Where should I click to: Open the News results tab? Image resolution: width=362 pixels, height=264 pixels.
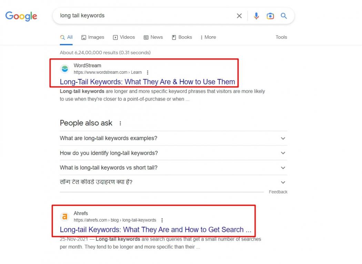click(x=153, y=37)
